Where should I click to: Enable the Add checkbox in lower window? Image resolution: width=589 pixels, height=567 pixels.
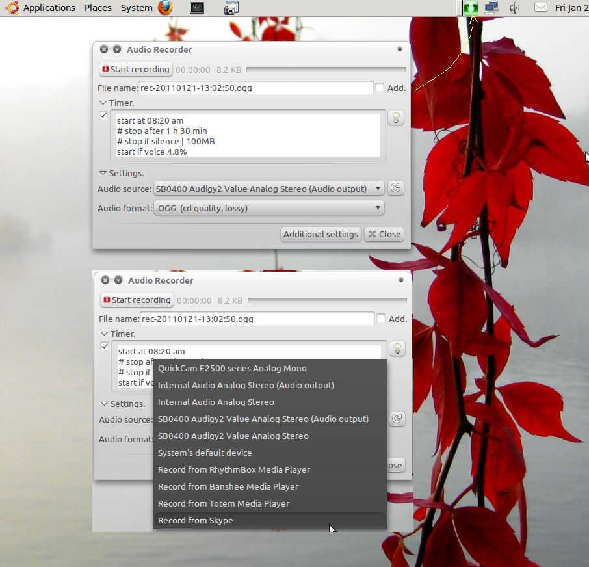(380, 319)
